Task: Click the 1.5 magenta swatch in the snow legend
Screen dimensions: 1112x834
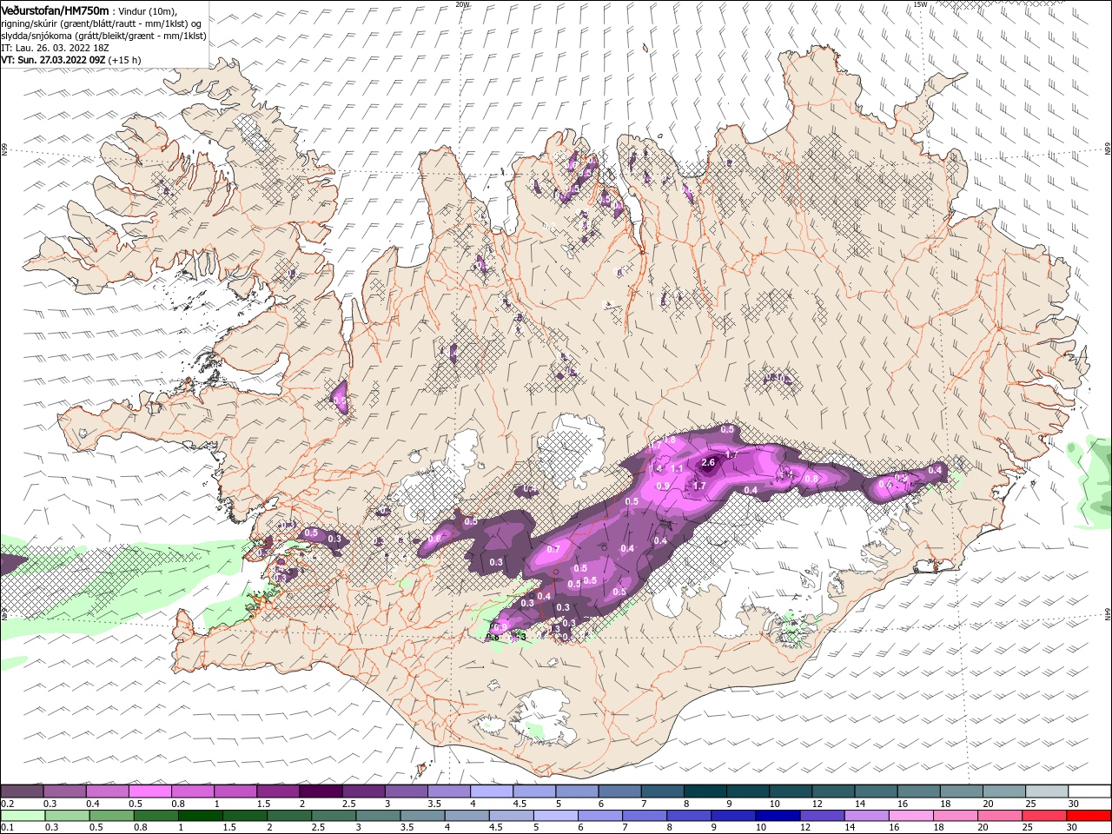Action: (277, 791)
